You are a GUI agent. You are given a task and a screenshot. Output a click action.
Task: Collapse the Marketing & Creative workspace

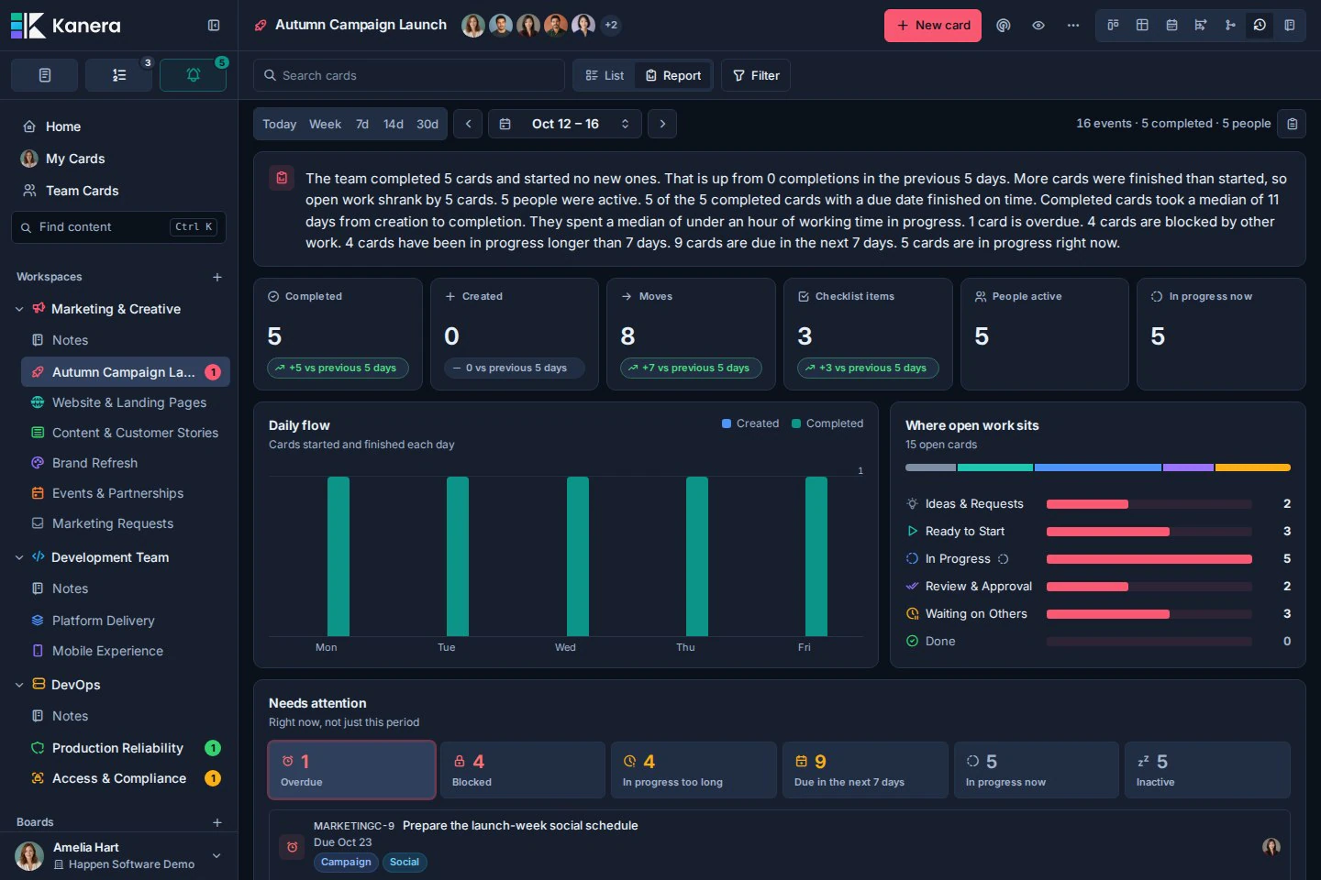pyautogui.click(x=19, y=309)
